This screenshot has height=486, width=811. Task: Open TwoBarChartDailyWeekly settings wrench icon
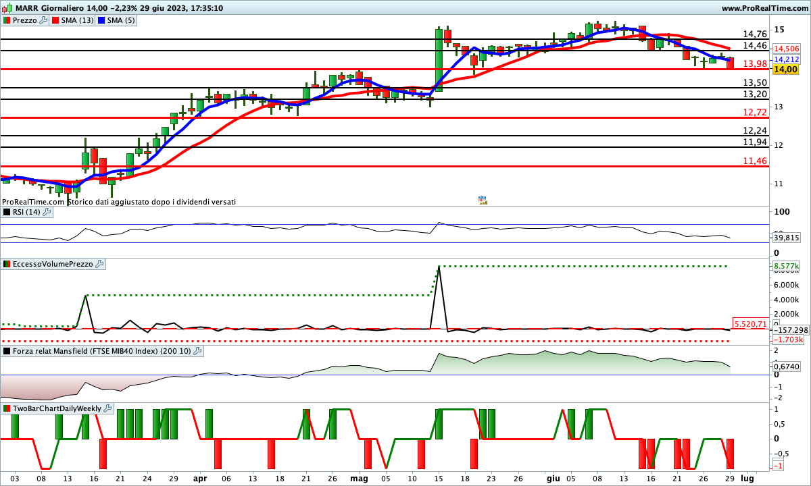point(107,408)
